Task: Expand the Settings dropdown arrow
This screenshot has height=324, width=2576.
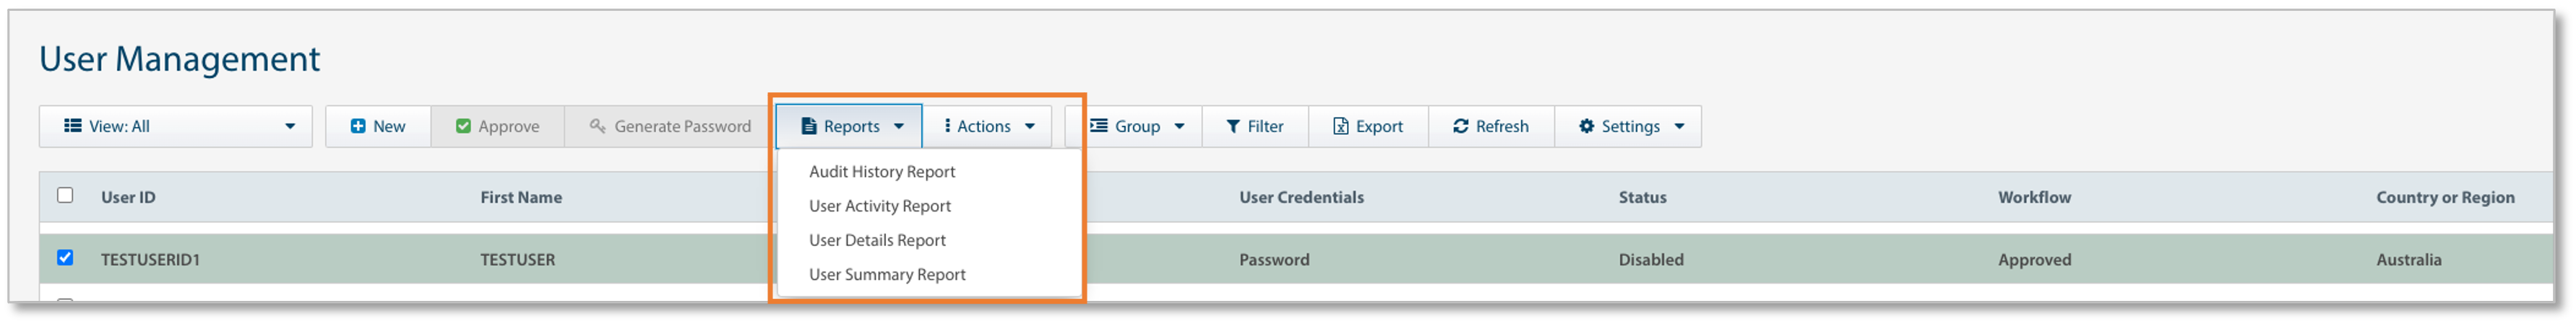Action: 1679,126
